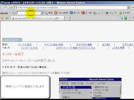Open the 文字の表示 link

pyautogui.click(x=128, y=45)
